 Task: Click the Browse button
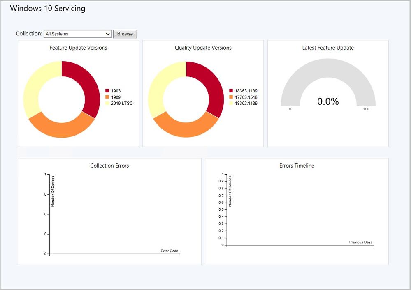pyautogui.click(x=125, y=34)
